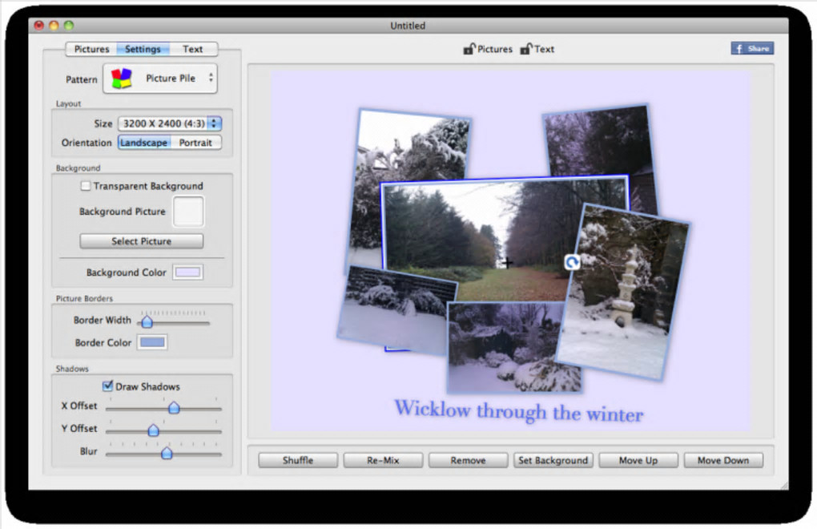Click the Remove button

(468, 460)
